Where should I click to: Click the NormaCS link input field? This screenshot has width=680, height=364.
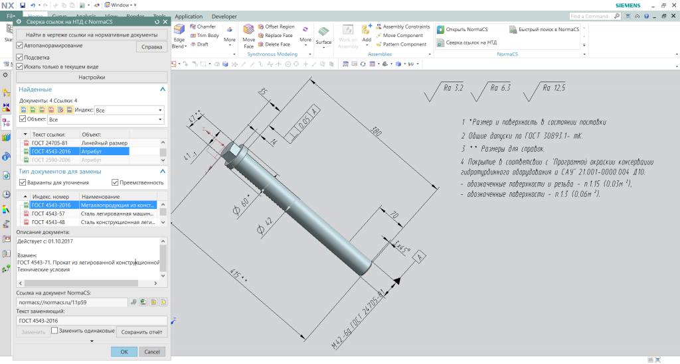point(72,302)
